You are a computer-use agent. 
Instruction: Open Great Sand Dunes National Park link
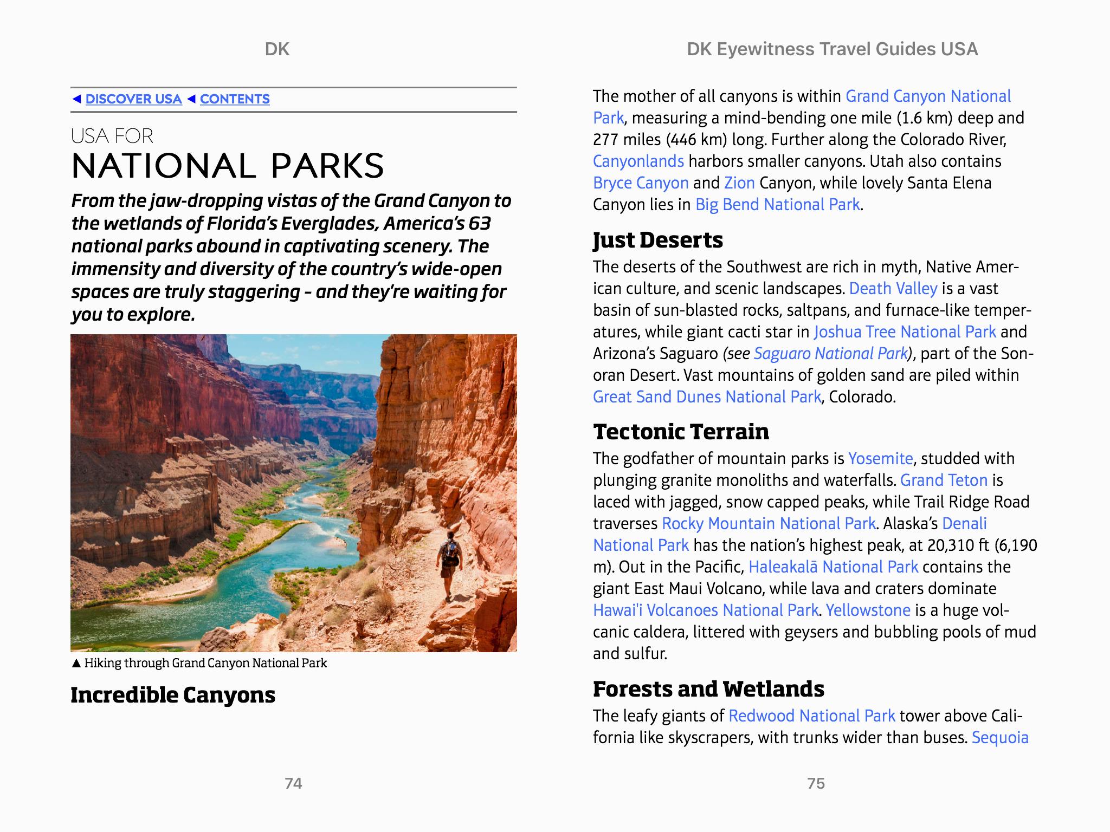[x=707, y=397]
